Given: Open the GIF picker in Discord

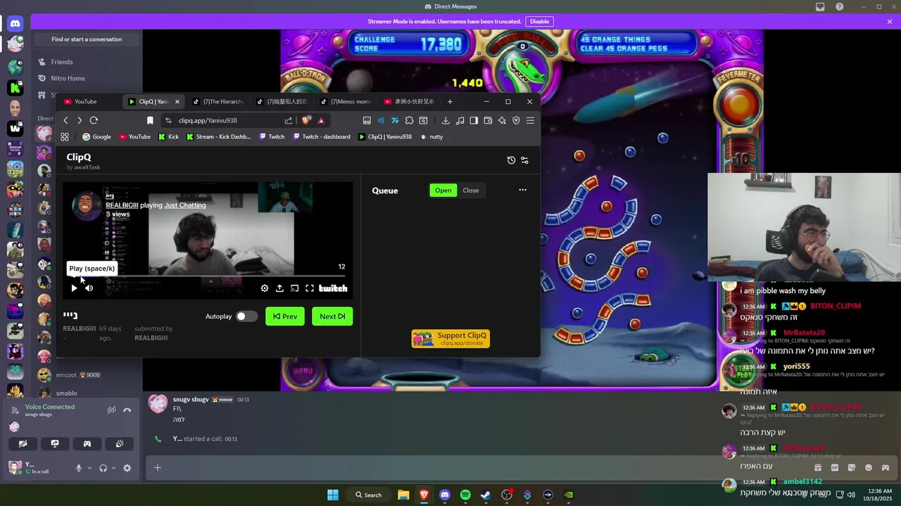Looking at the screenshot, I should [835, 467].
